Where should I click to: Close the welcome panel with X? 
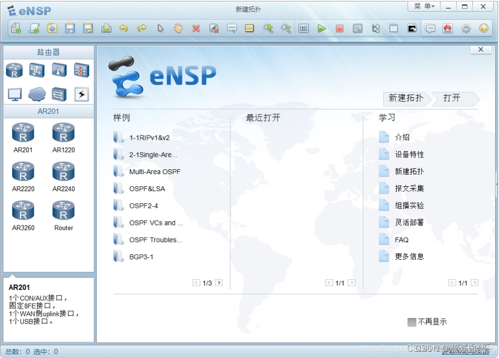pyautogui.click(x=481, y=50)
